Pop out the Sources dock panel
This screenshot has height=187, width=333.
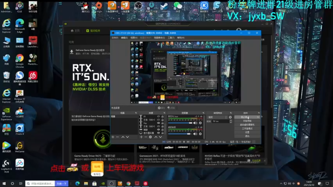[x=164, y=113]
